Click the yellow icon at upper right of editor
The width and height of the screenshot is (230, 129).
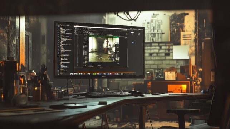(x=127, y=34)
